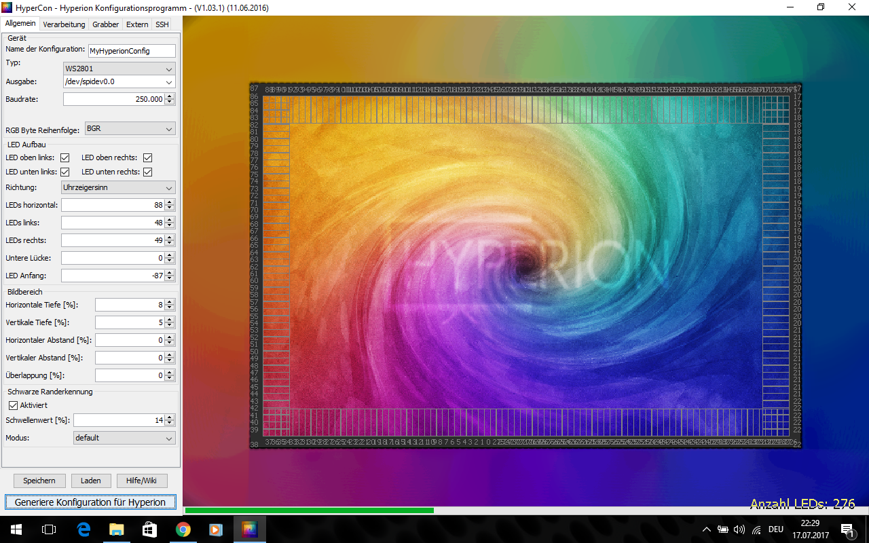Disable the Aktiviert black border detection
The height and width of the screenshot is (543, 869).
[13, 405]
